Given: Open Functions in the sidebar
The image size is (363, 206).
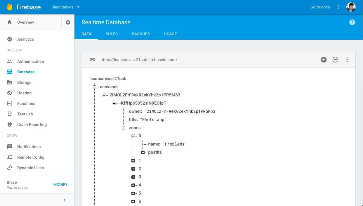Looking at the screenshot, I should point(26,103).
